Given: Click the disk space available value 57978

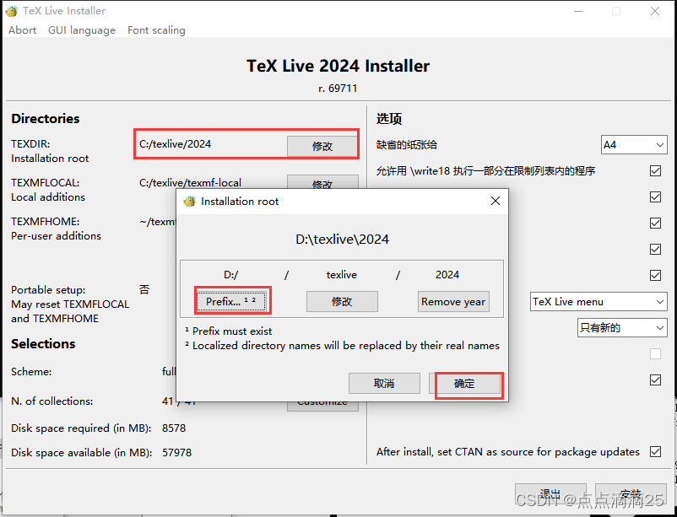Looking at the screenshot, I should click(x=177, y=453).
